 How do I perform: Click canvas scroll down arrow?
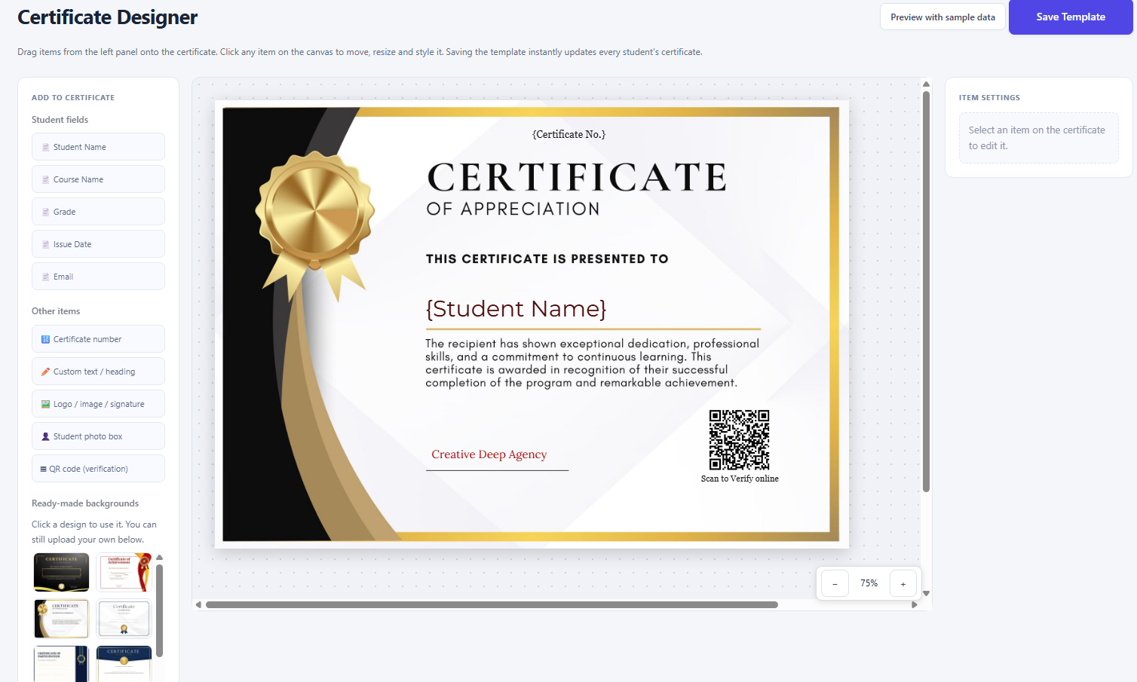point(926,594)
